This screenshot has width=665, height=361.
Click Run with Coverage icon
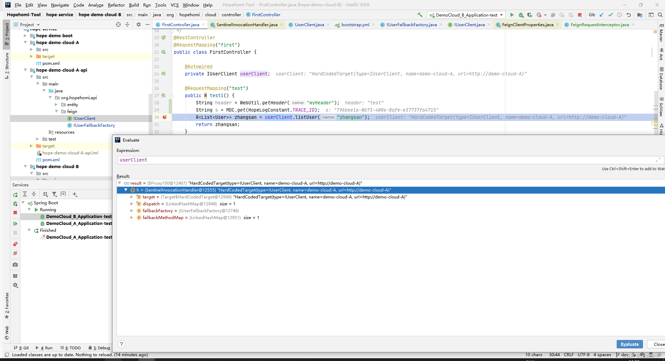(529, 15)
